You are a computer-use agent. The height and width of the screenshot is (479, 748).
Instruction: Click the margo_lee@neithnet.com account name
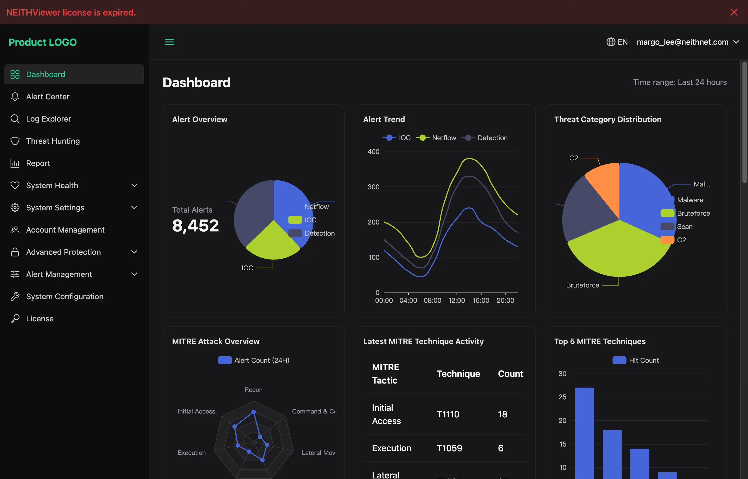pos(682,42)
